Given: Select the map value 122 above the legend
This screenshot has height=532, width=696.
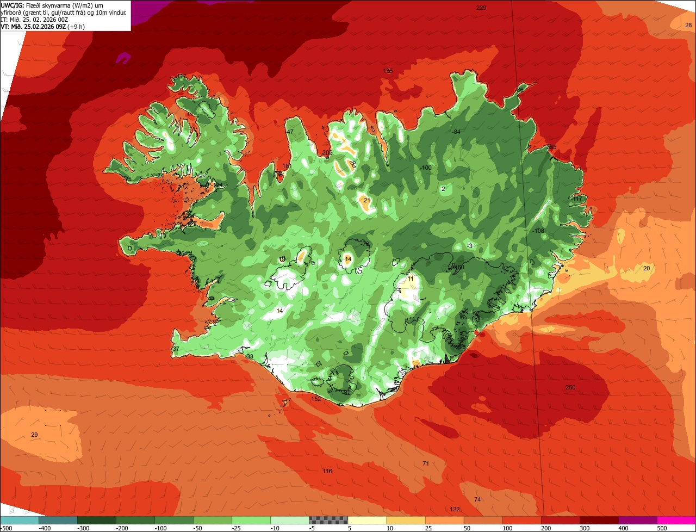Looking at the screenshot, I should point(455,510).
